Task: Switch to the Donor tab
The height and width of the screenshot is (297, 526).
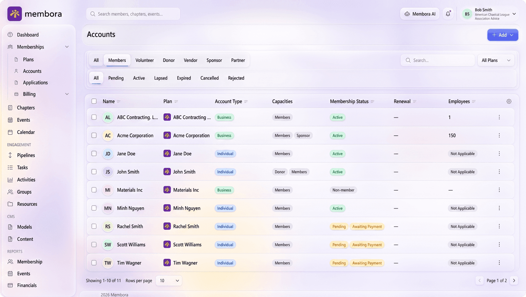Action: (169, 60)
